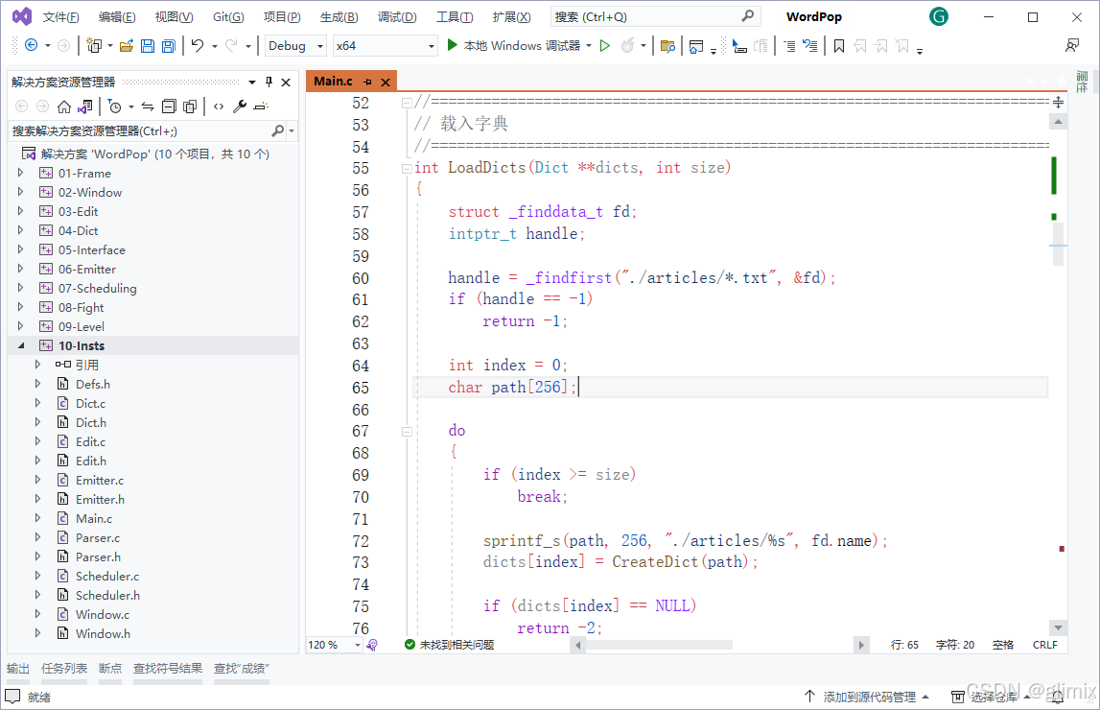
Task: Pin the Solution Explorer panel
Action: click(269, 83)
